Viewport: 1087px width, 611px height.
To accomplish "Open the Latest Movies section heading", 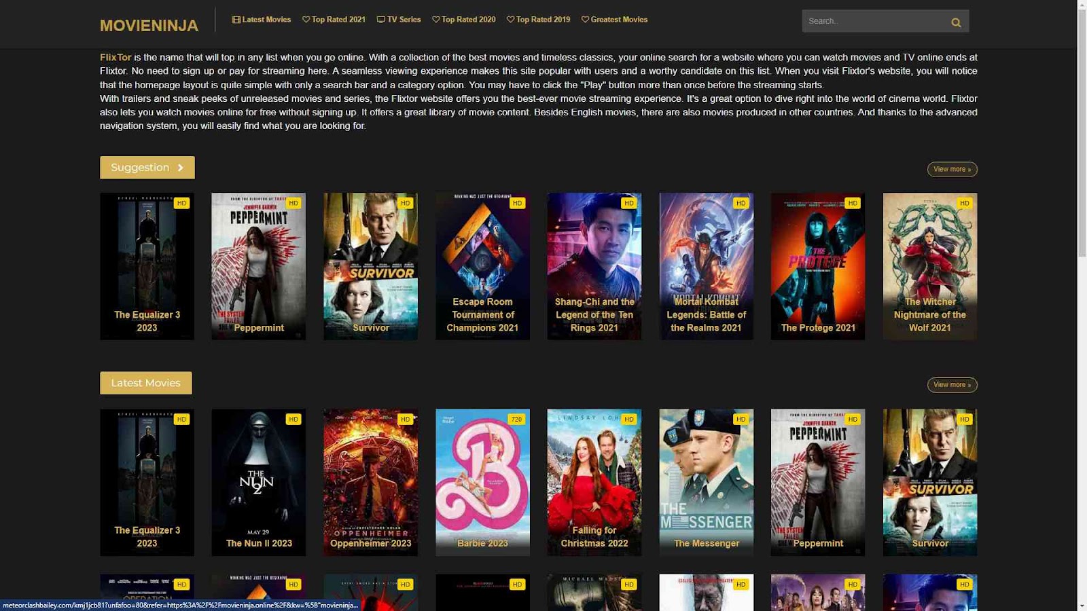I will coord(145,383).
